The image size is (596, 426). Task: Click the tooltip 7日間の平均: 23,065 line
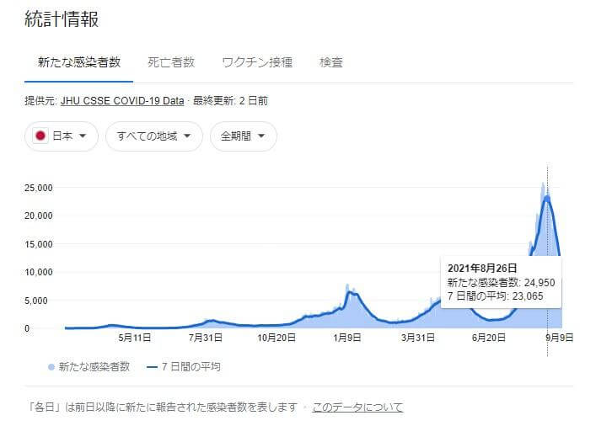pyautogui.click(x=496, y=296)
